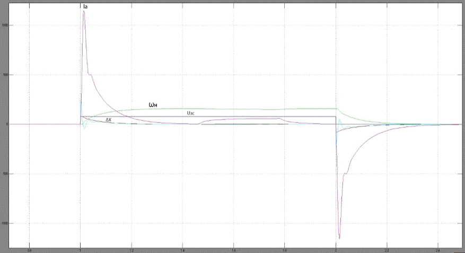Image resolution: width=465 pixels, height=253 pixels.
Task: Click the x-axis tick label 1.8
Action: [285, 249]
